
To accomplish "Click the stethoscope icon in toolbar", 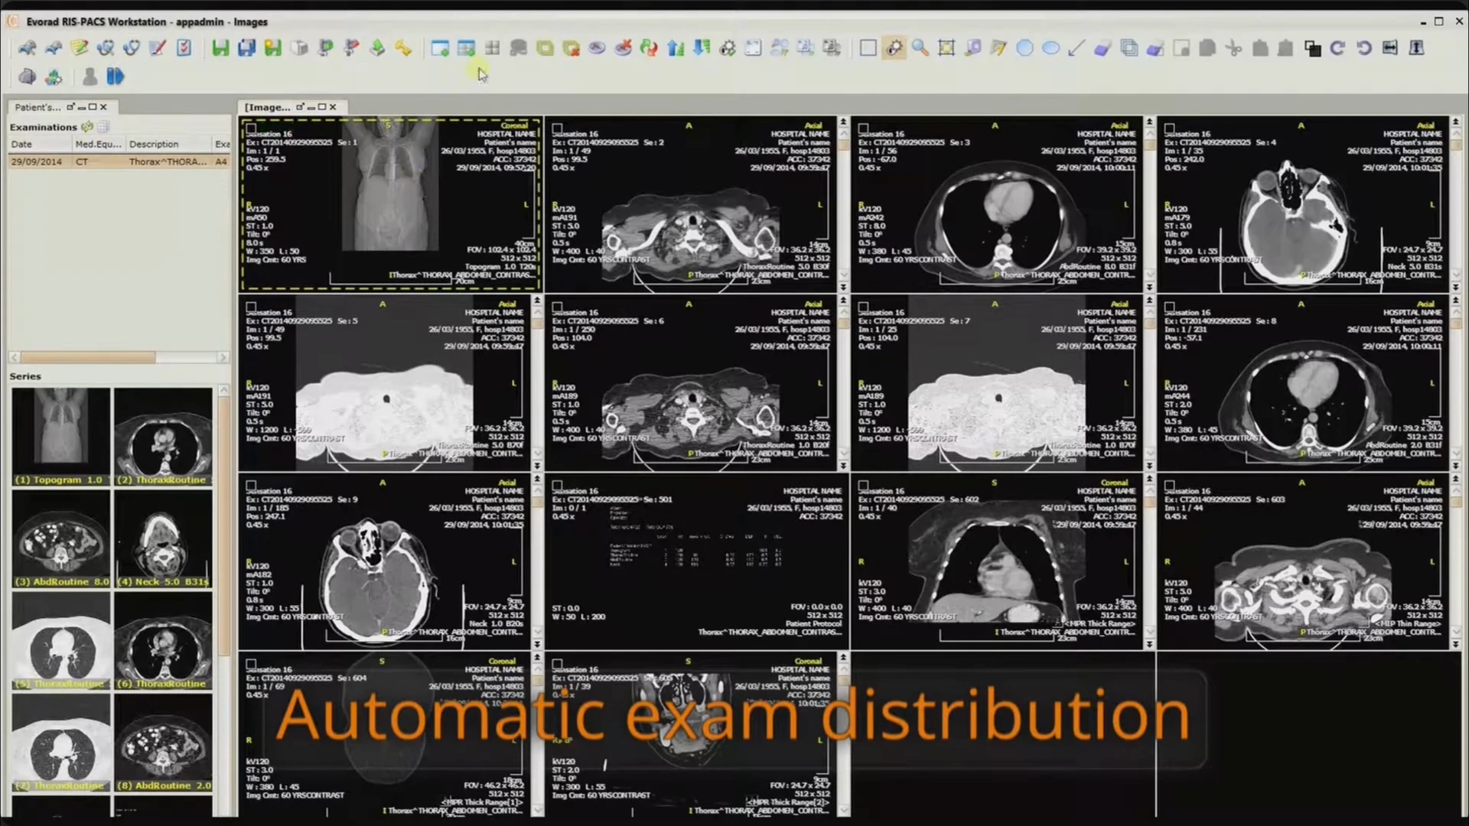I will (x=132, y=48).
